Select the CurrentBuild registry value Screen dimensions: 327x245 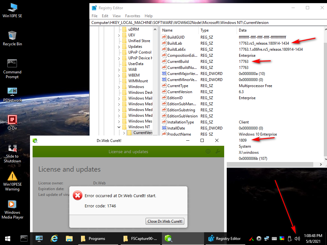pyautogui.click(x=178, y=62)
